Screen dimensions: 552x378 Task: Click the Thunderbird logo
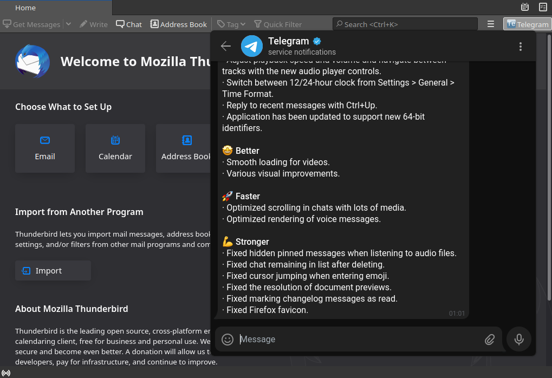pyautogui.click(x=33, y=61)
